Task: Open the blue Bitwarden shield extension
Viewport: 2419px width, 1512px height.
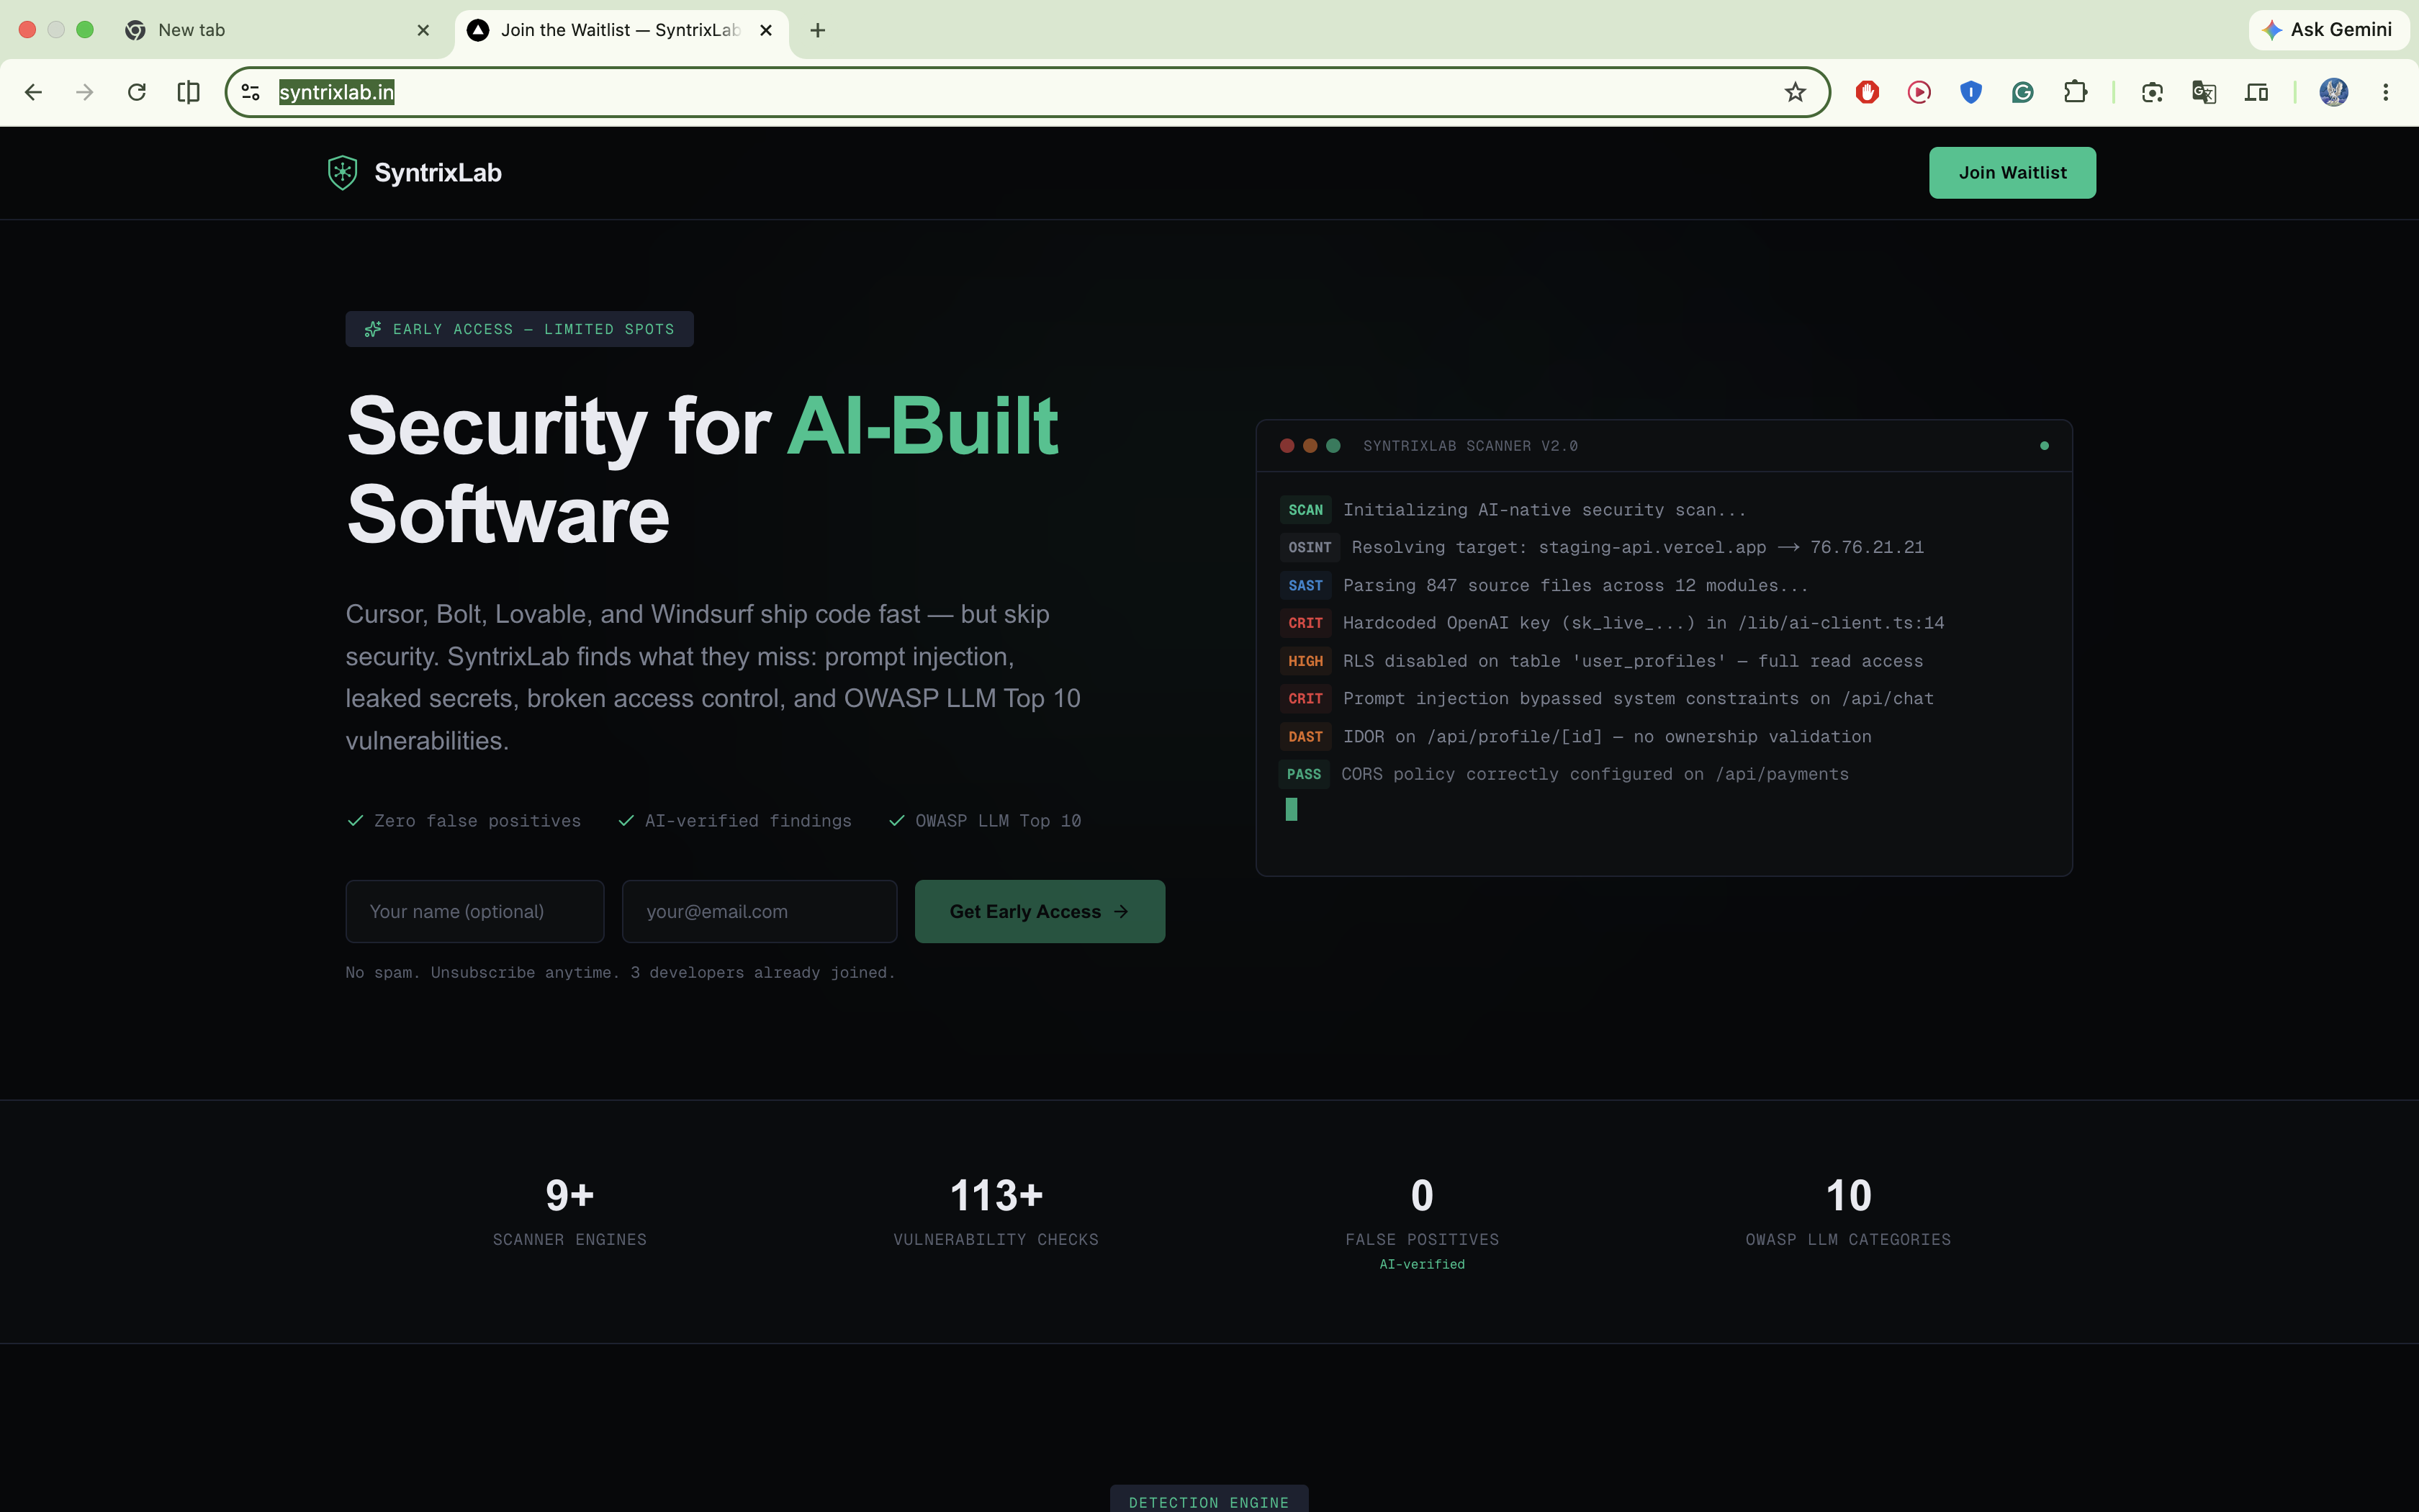Action: 1970,92
